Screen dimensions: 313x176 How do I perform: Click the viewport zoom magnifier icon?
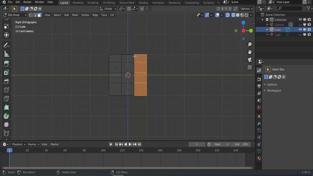point(249,44)
